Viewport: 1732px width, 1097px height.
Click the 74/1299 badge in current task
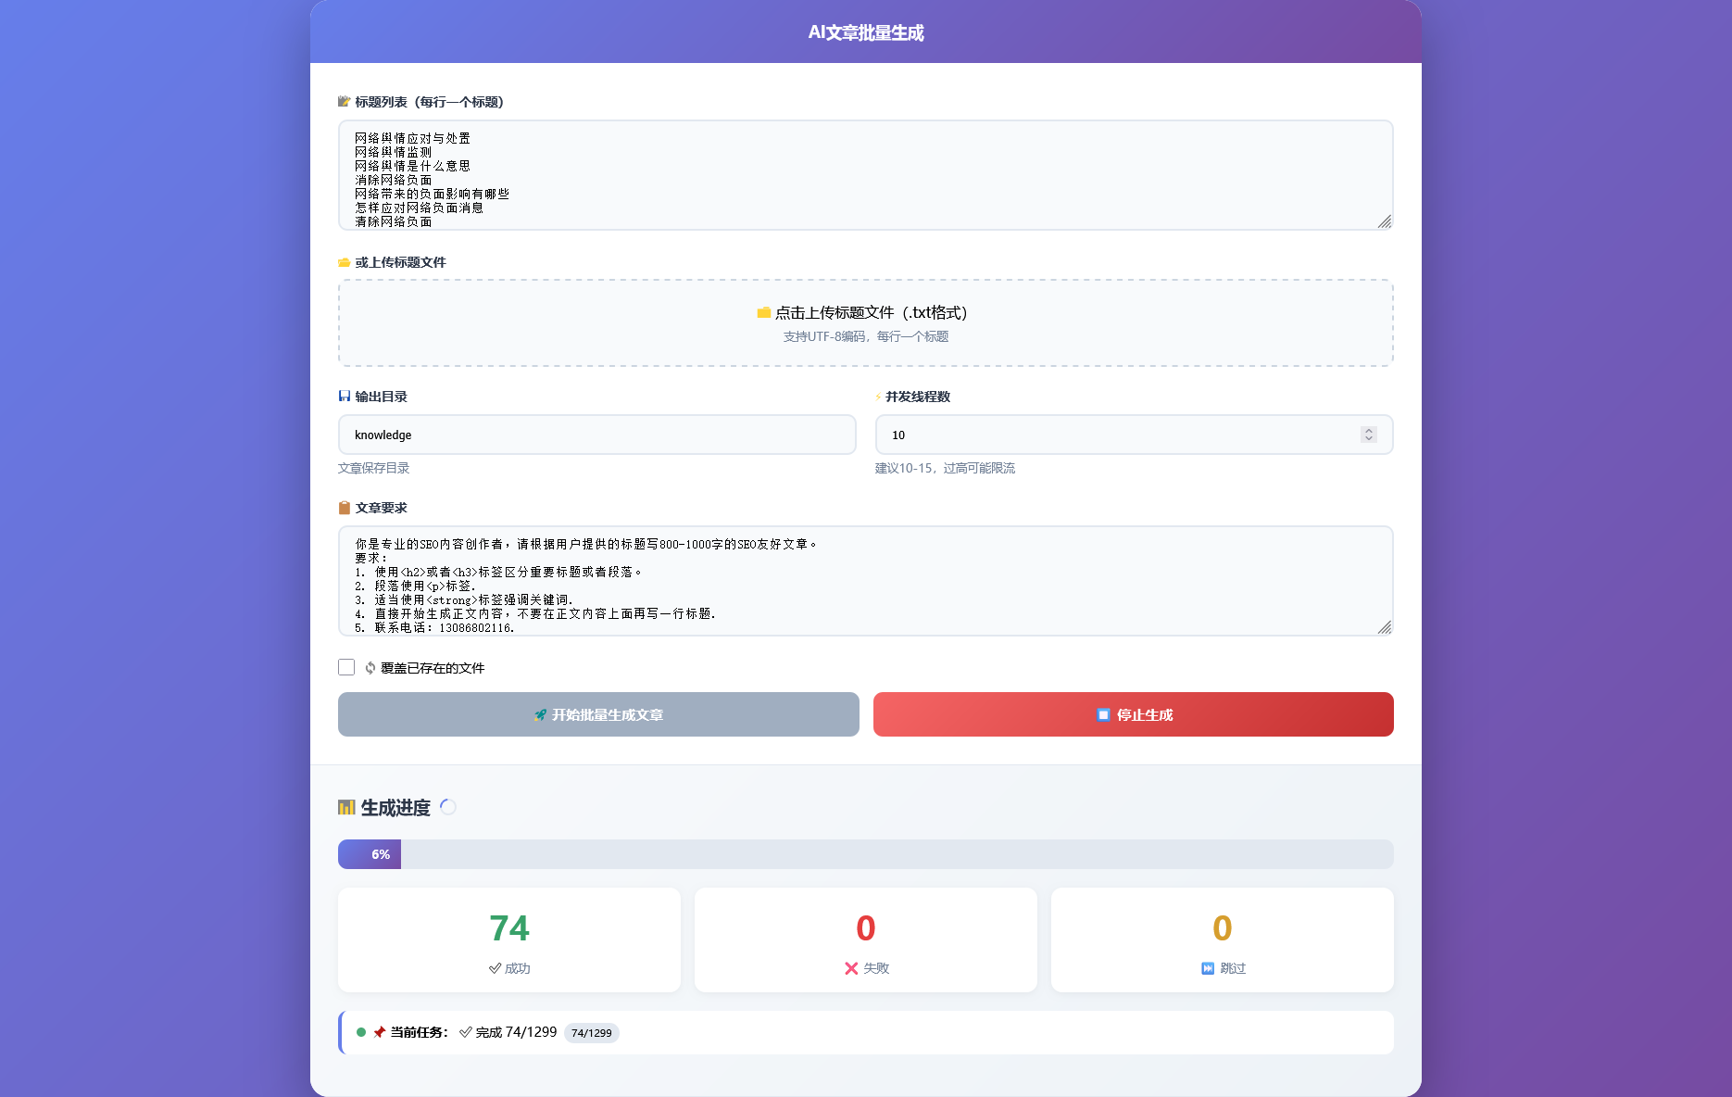(591, 1033)
